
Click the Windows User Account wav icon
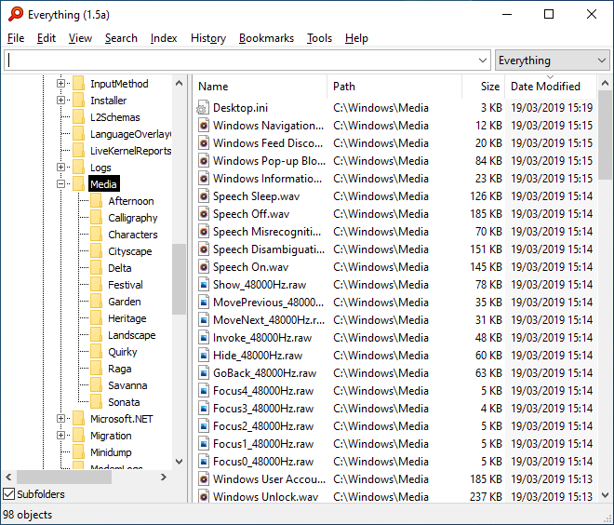[203, 479]
